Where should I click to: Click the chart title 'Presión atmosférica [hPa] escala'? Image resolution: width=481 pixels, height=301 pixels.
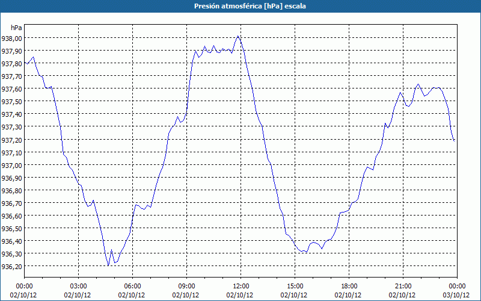[x=250, y=6]
